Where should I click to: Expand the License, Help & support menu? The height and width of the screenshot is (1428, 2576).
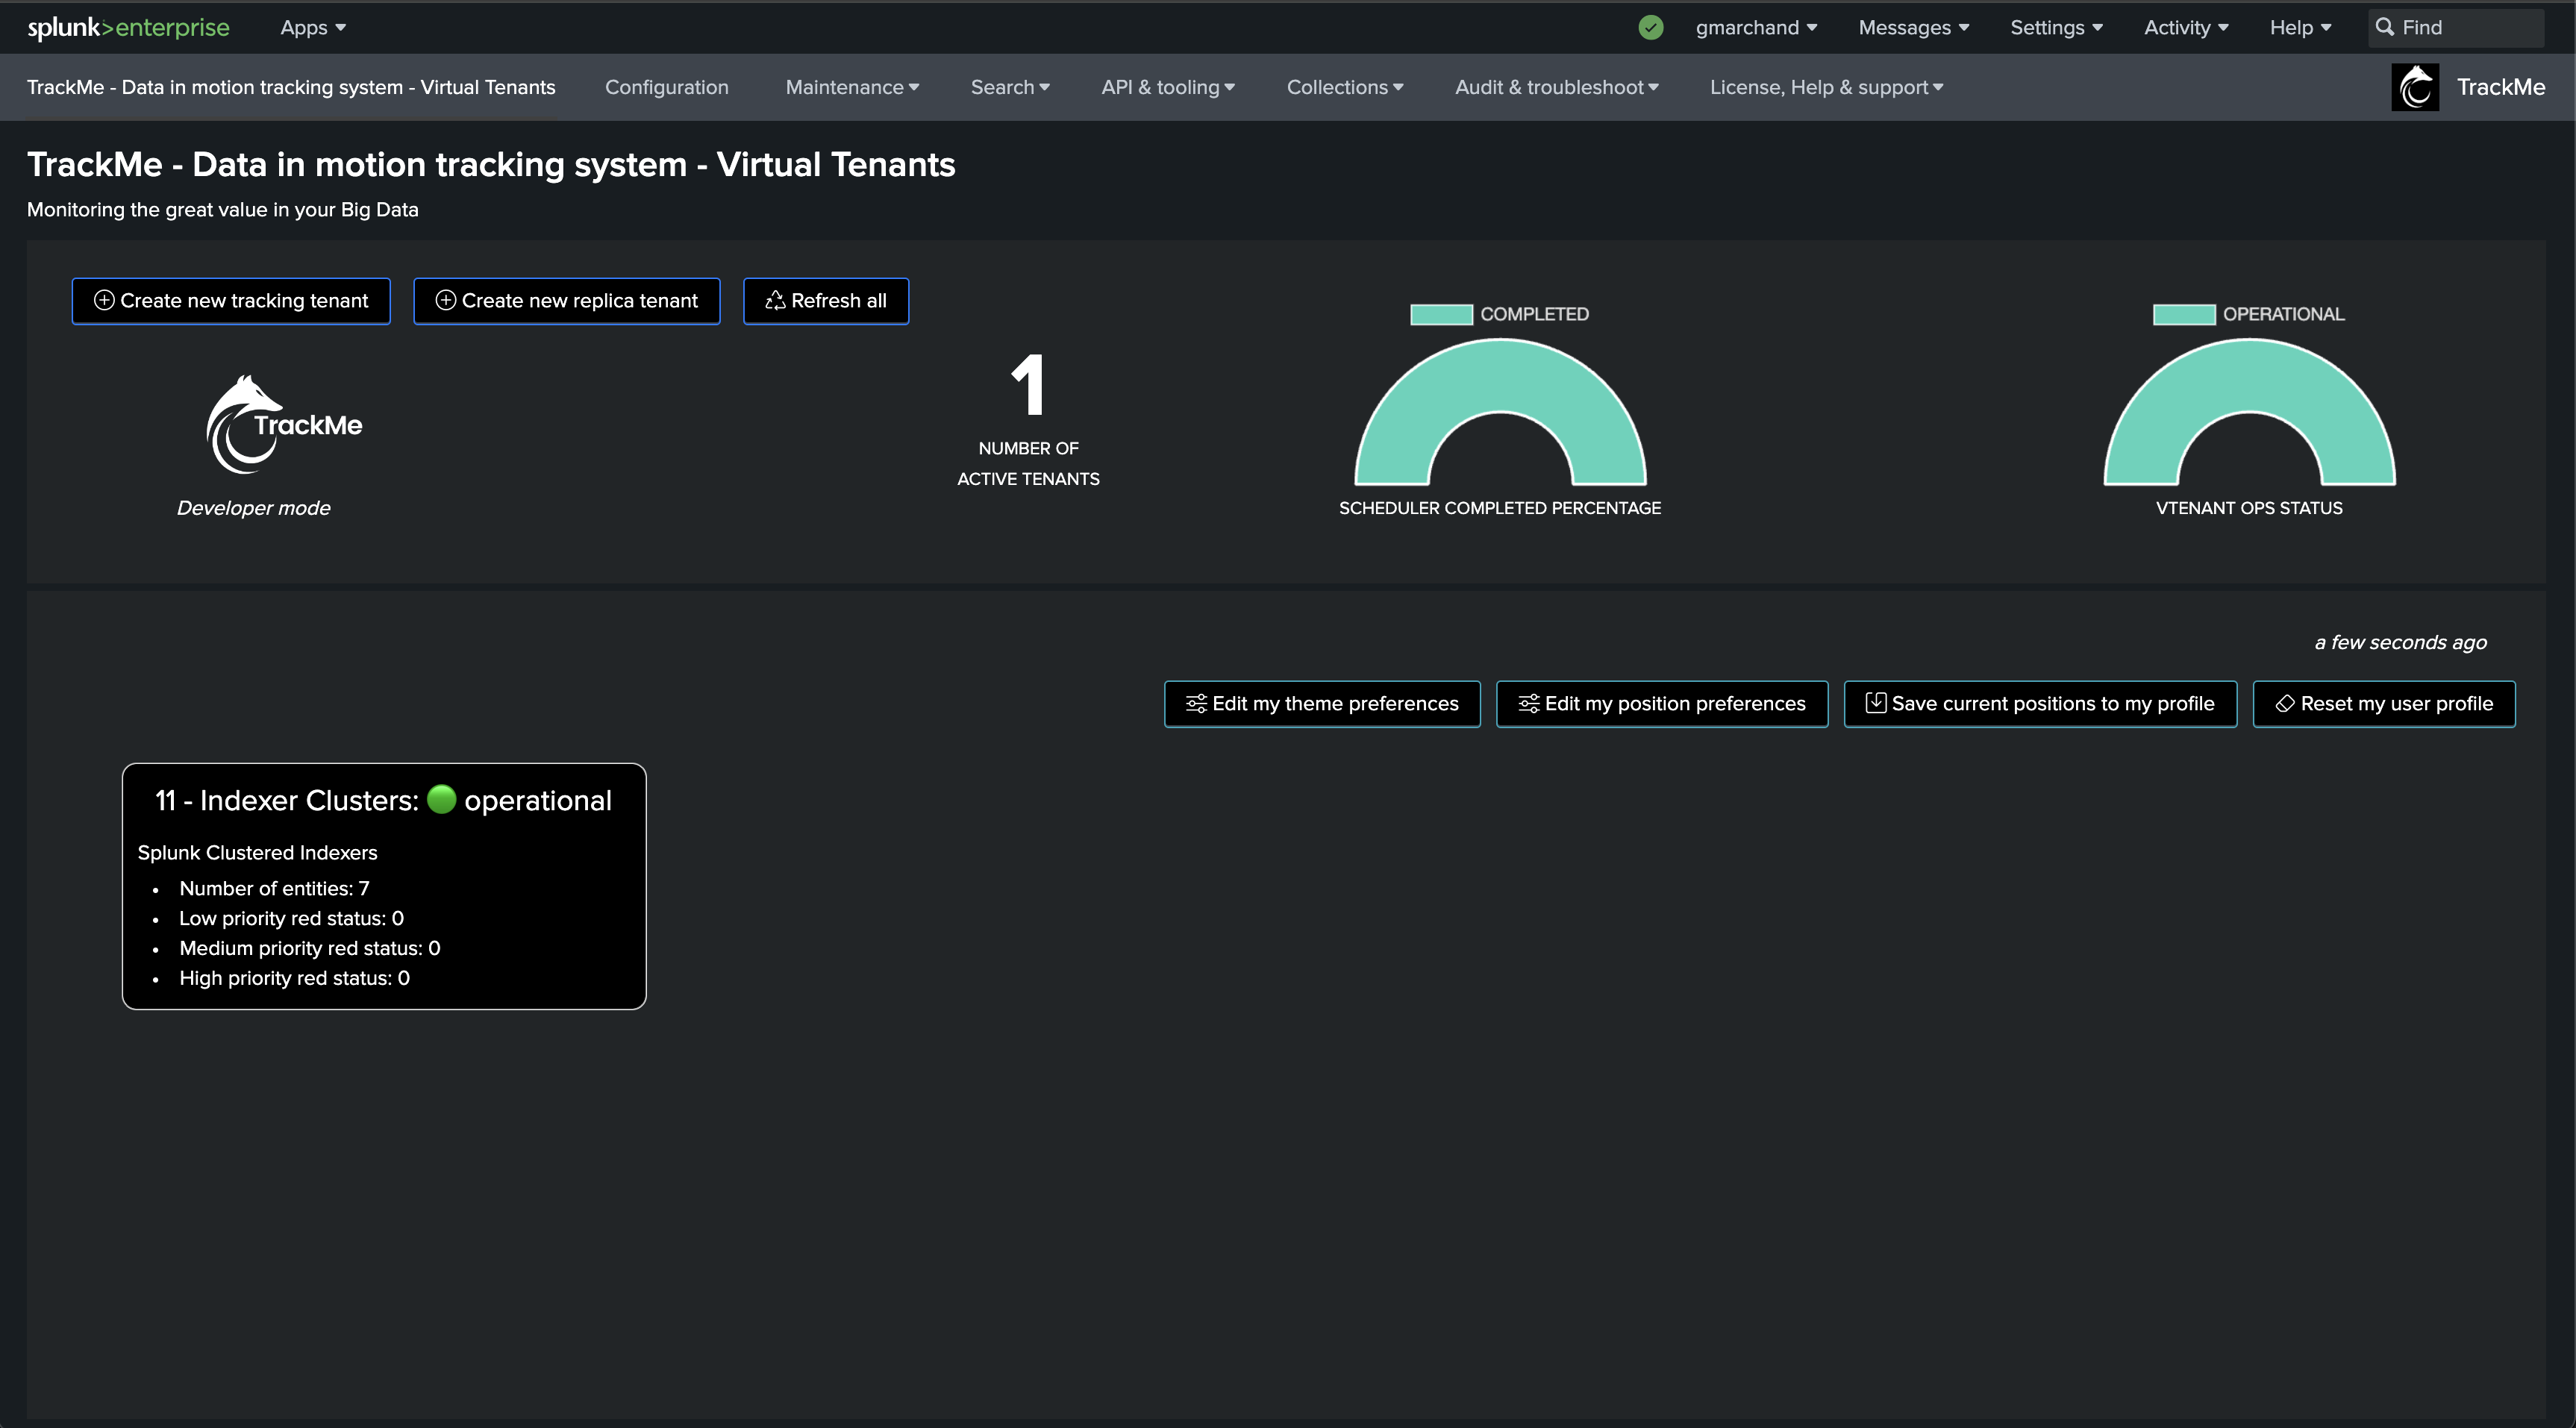pos(1826,87)
